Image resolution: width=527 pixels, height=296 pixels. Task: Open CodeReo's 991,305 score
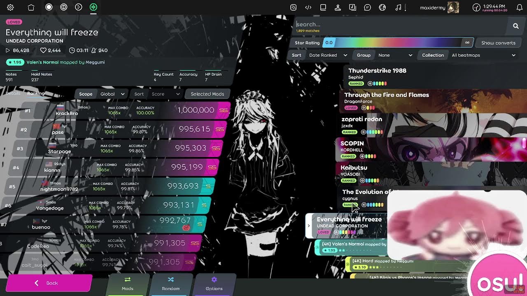[101, 243]
